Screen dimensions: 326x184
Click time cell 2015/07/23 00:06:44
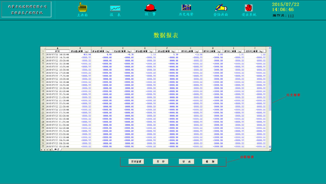pos(58,116)
